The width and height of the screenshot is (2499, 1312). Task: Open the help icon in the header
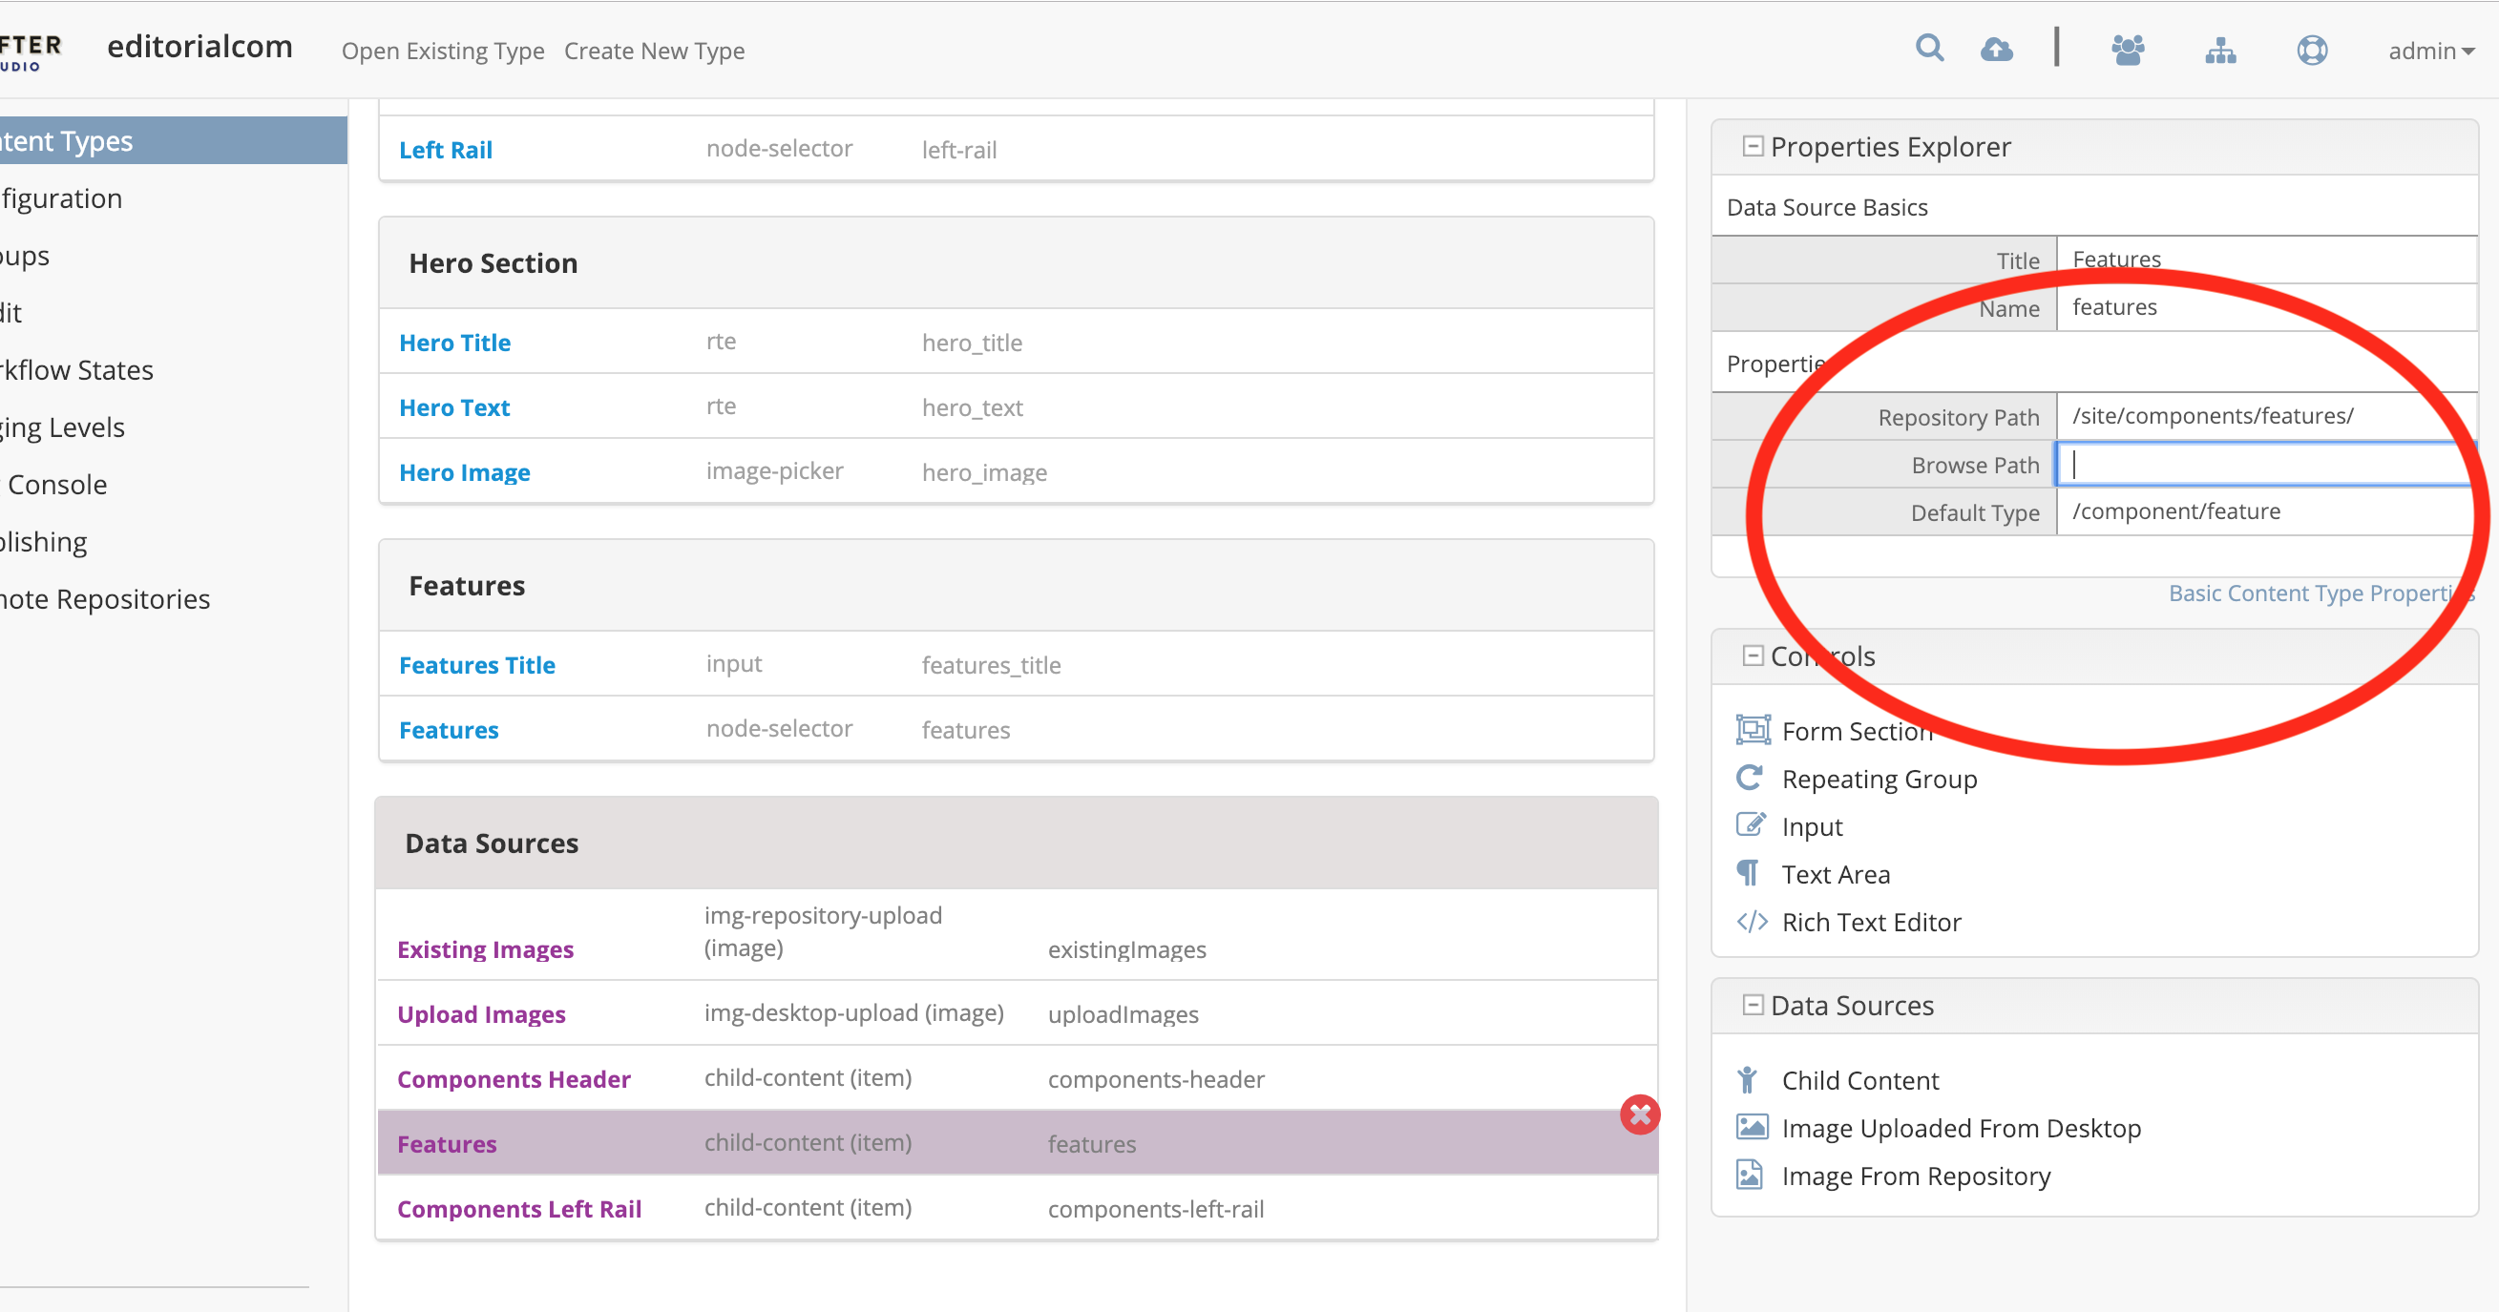tap(2313, 49)
